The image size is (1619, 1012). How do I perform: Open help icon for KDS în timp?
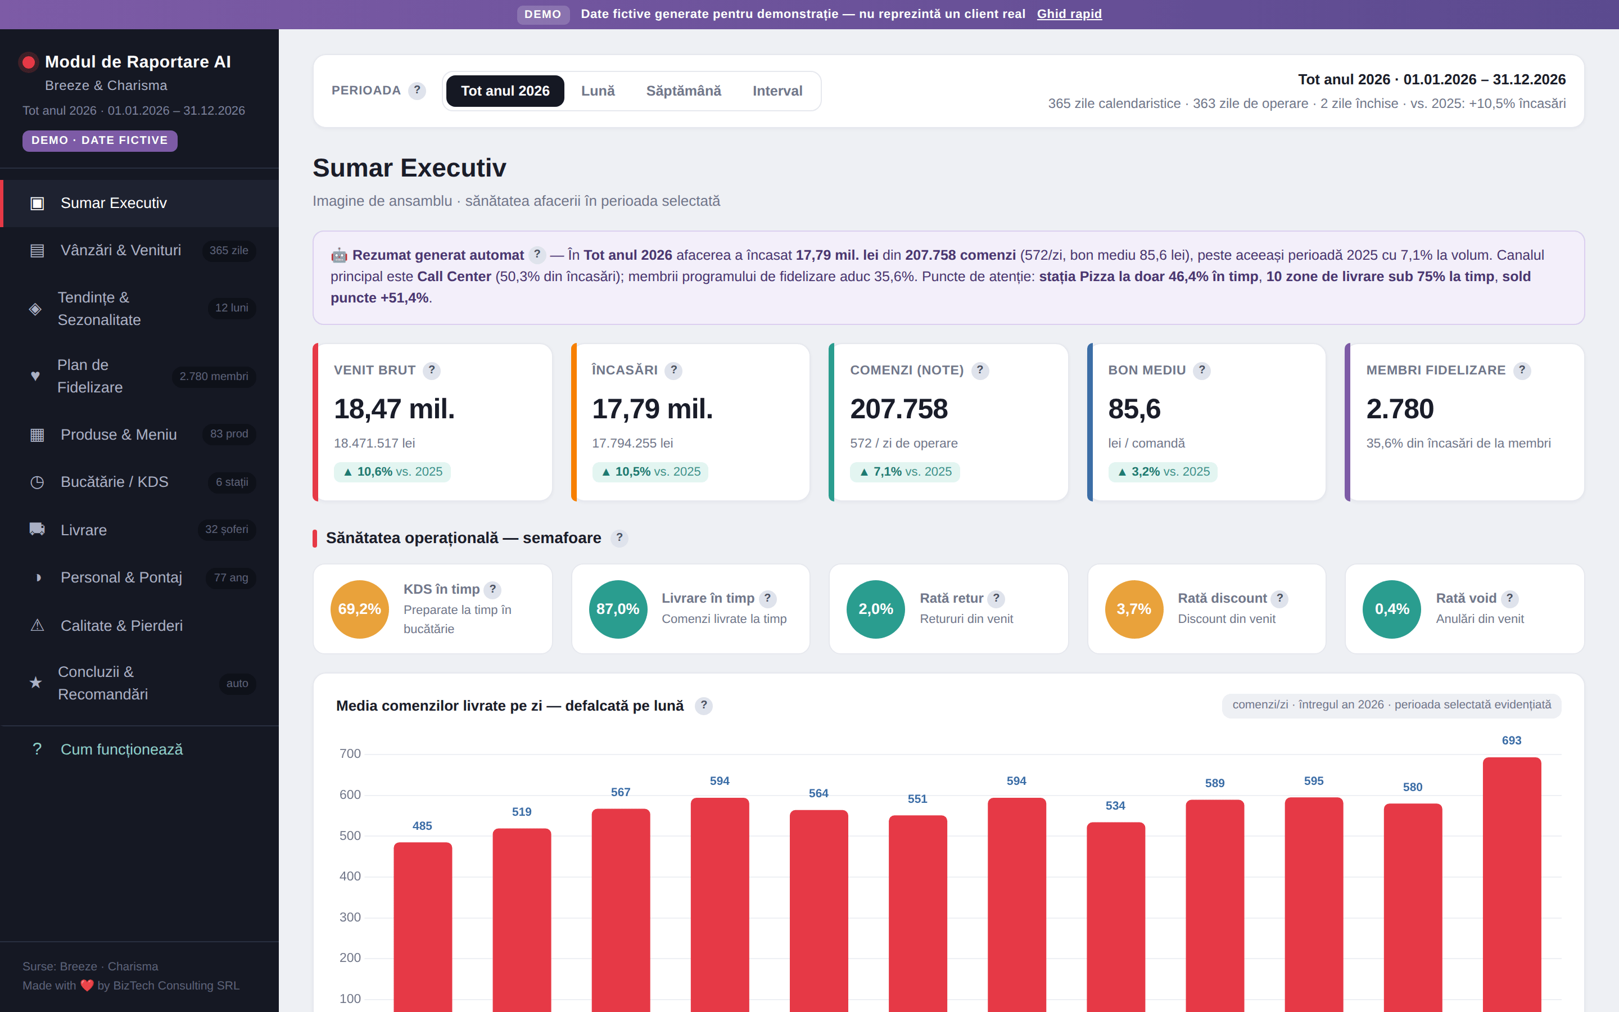[x=492, y=590]
